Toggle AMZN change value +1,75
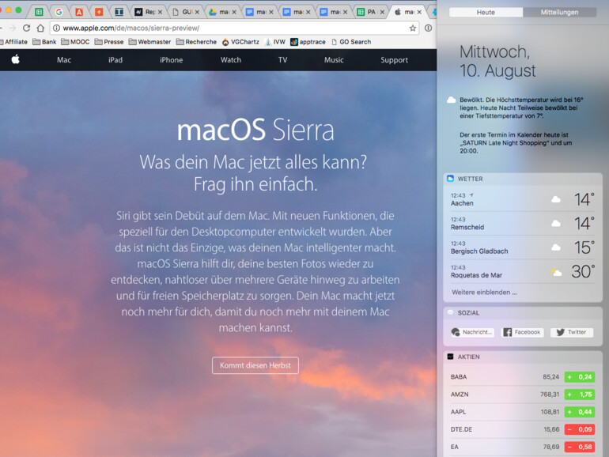Viewport: 609px width, 457px height. (x=580, y=394)
